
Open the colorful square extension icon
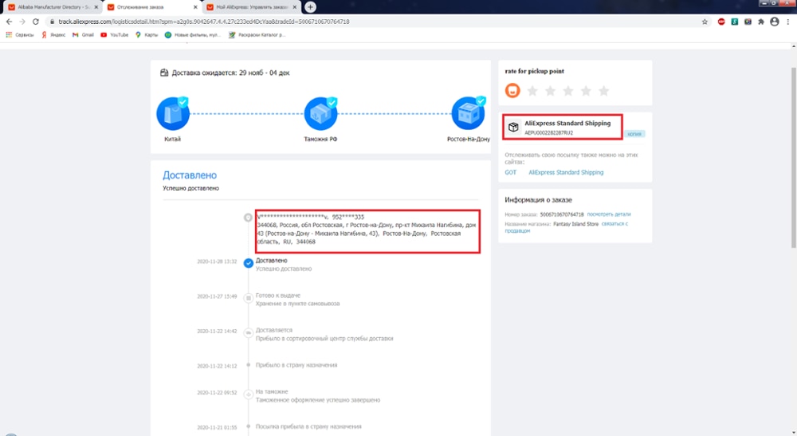[x=748, y=22]
